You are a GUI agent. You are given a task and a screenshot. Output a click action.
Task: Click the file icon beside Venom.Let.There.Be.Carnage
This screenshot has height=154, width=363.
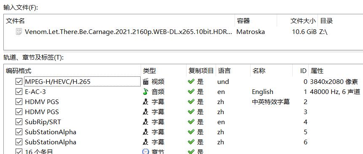(19, 31)
